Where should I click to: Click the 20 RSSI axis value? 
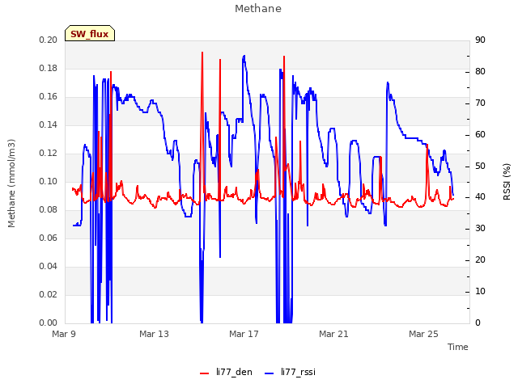tap(480, 260)
